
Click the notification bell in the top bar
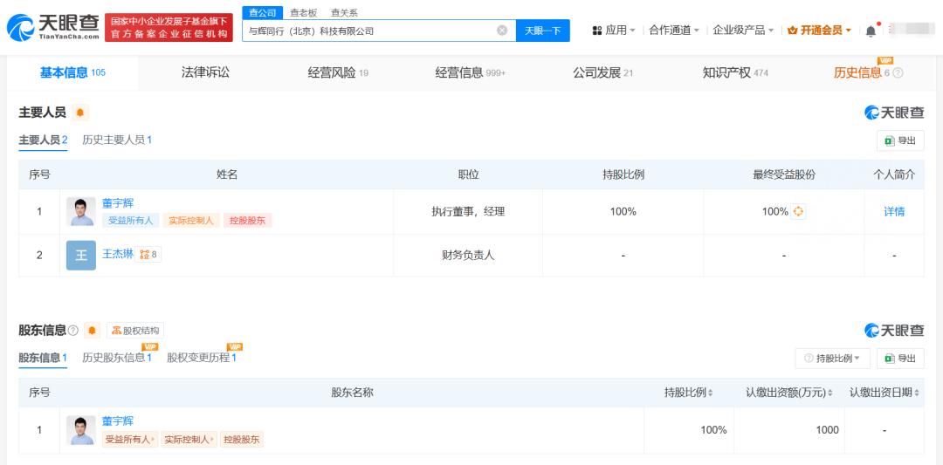pyautogui.click(x=871, y=31)
